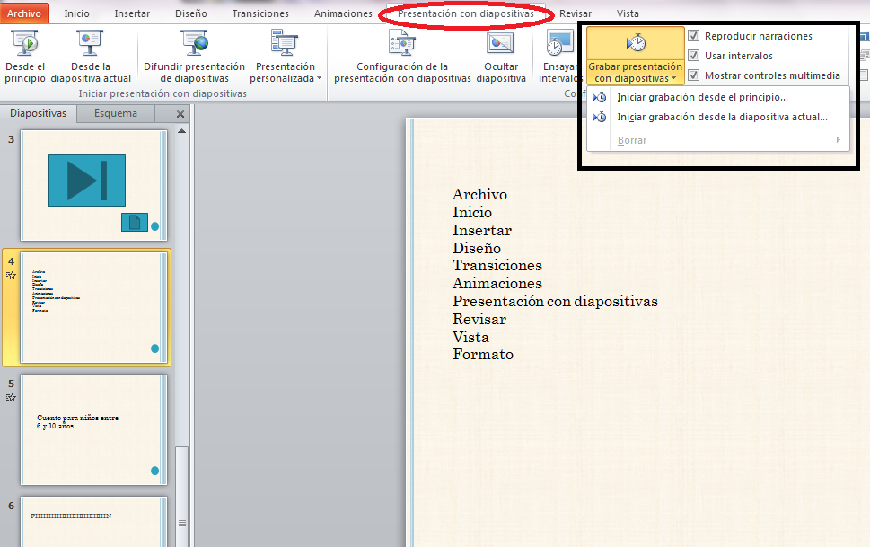Click Ensayar intervalos button
This screenshot has width=870, height=547.
[x=559, y=56]
